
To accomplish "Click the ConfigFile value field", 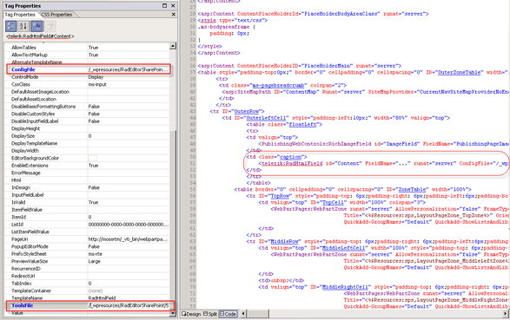I will pyautogui.click(x=129, y=69).
